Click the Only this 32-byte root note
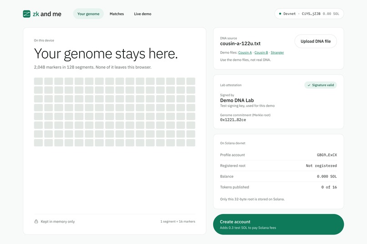The width and height of the screenshot is (367, 244). [x=252, y=199]
